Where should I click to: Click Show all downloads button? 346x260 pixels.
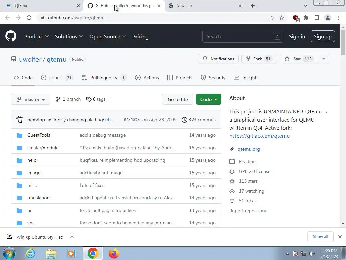click(320, 237)
